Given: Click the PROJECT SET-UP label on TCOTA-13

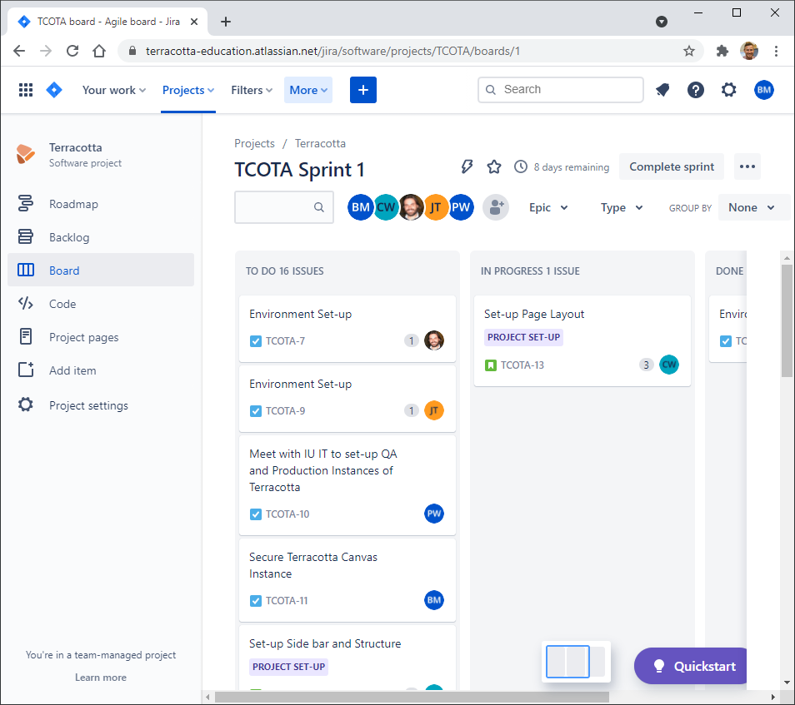Looking at the screenshot, I should 523,337.
